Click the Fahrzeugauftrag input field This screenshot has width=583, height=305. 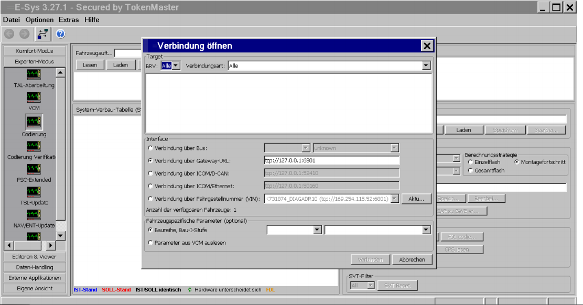(x=128, y=53)
